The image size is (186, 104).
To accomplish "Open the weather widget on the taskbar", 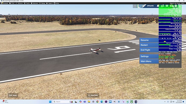I will tap(5, 102).
